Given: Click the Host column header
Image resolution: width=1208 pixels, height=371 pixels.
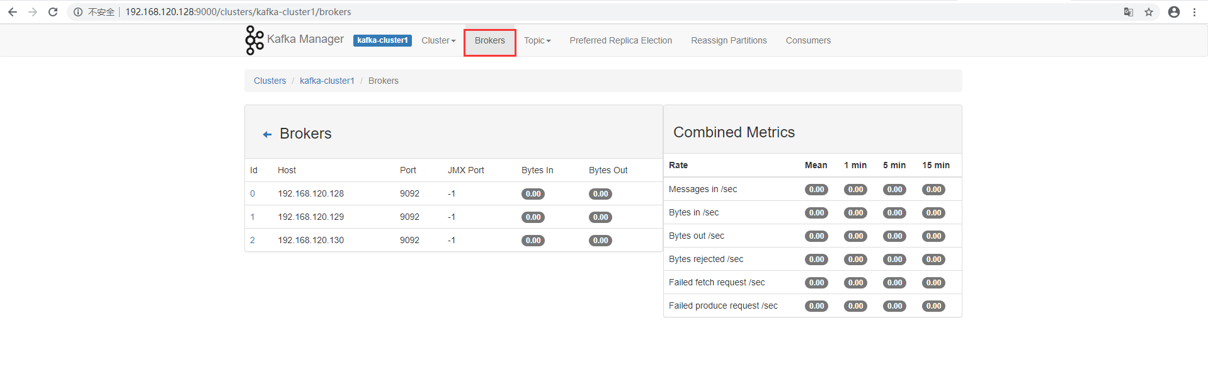Looking at the screenshot, I should coord(287,170).
